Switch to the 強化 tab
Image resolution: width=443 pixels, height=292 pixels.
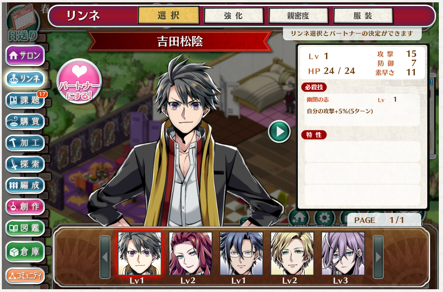pyautogui.click(x=234, y=16)
